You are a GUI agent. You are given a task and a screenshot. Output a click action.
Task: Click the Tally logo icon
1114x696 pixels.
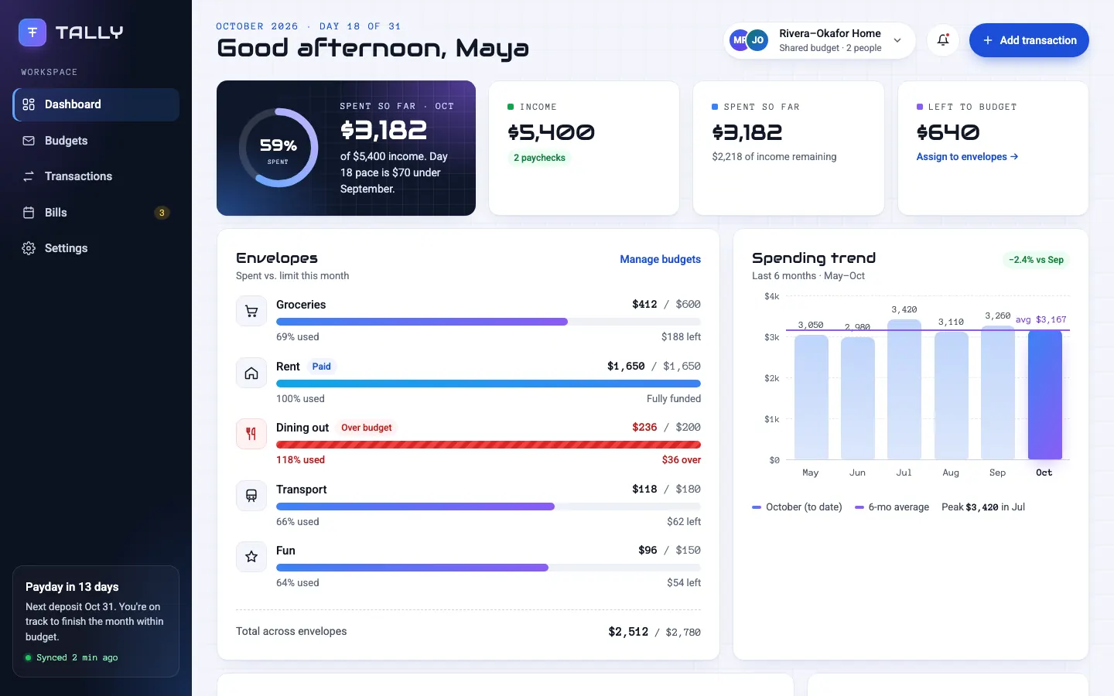point(32,32)
